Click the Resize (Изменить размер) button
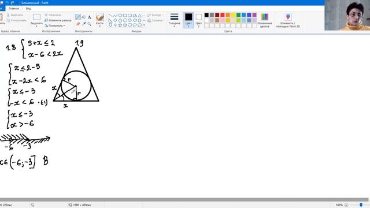 coord(58,20)
